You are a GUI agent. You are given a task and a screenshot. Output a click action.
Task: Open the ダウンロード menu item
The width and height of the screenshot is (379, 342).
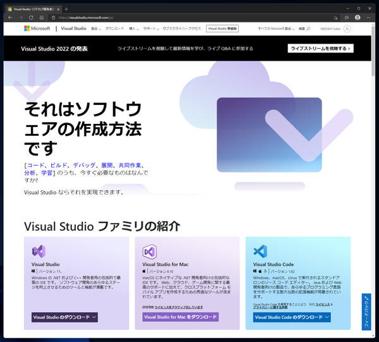[114, 28]
